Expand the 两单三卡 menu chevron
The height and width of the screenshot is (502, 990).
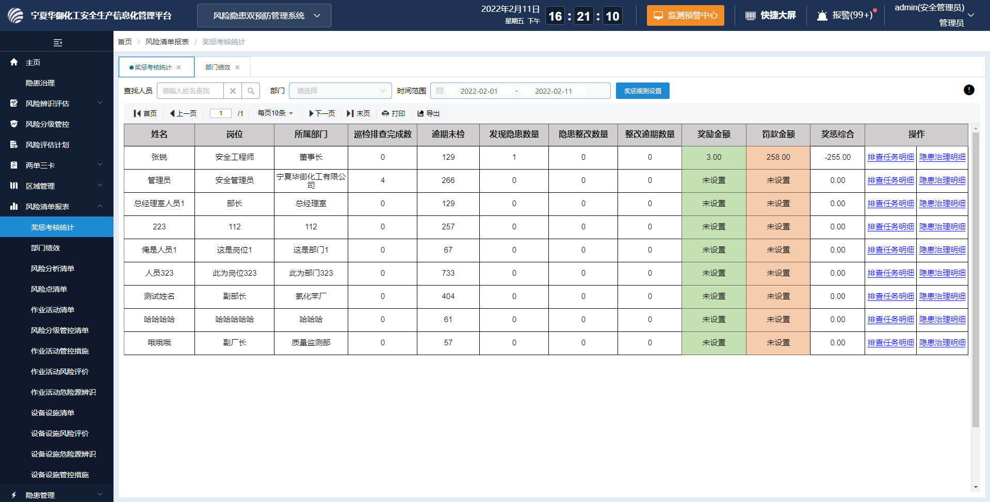100,165
